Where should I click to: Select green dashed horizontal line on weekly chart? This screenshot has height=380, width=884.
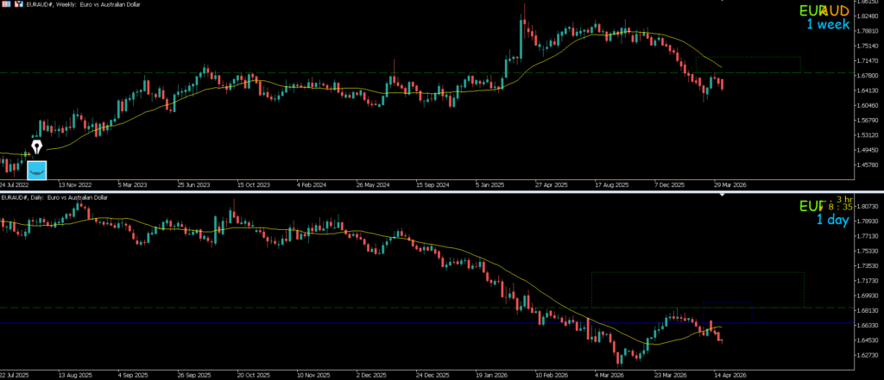259,73
